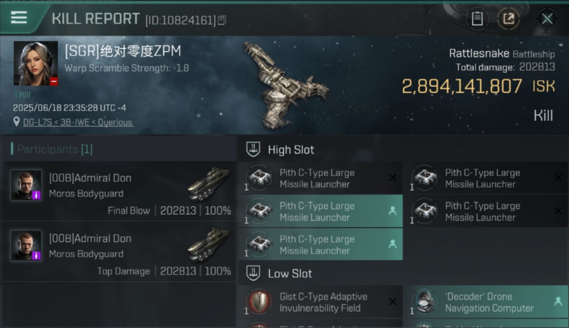Screen dimensions: 569x328
Task: Select the 'Decoder' Drone Navigation Computer
Action: (486, 302)
